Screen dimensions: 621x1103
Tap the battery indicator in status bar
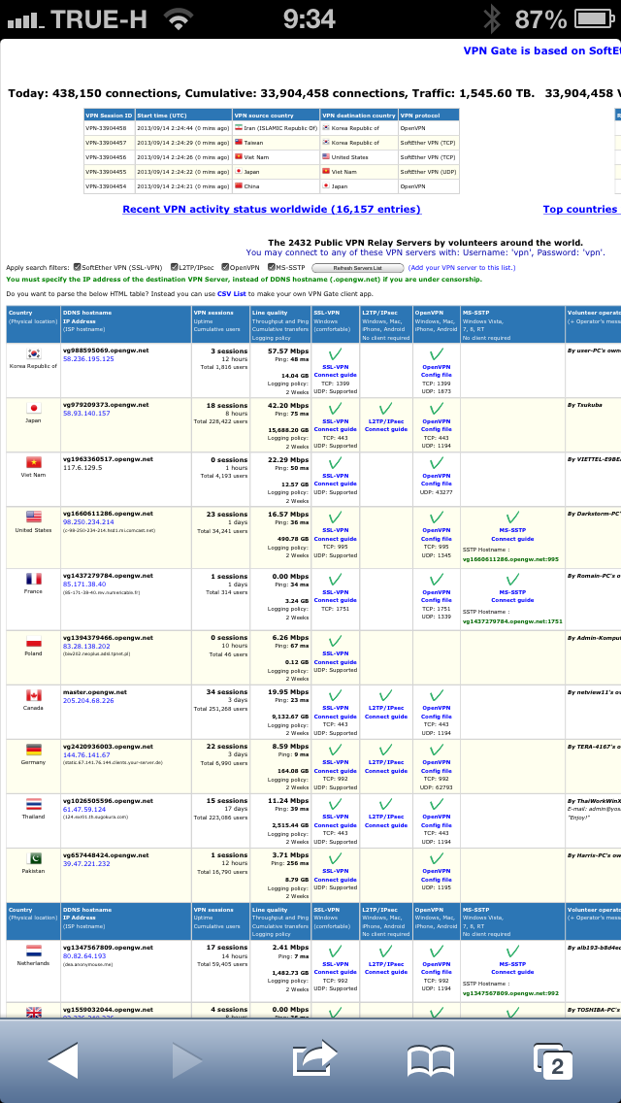593,18
